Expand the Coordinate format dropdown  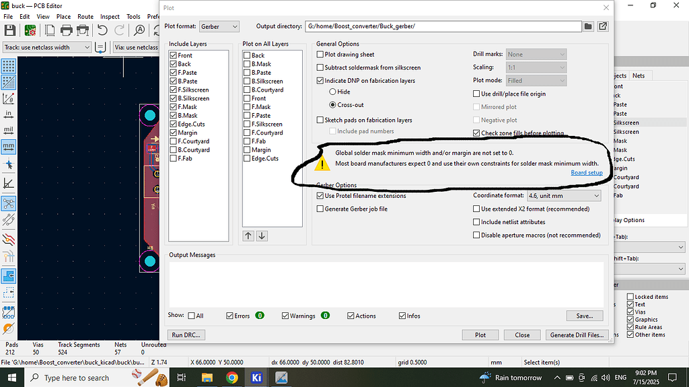pyautogui.click(x=564, y=196)
